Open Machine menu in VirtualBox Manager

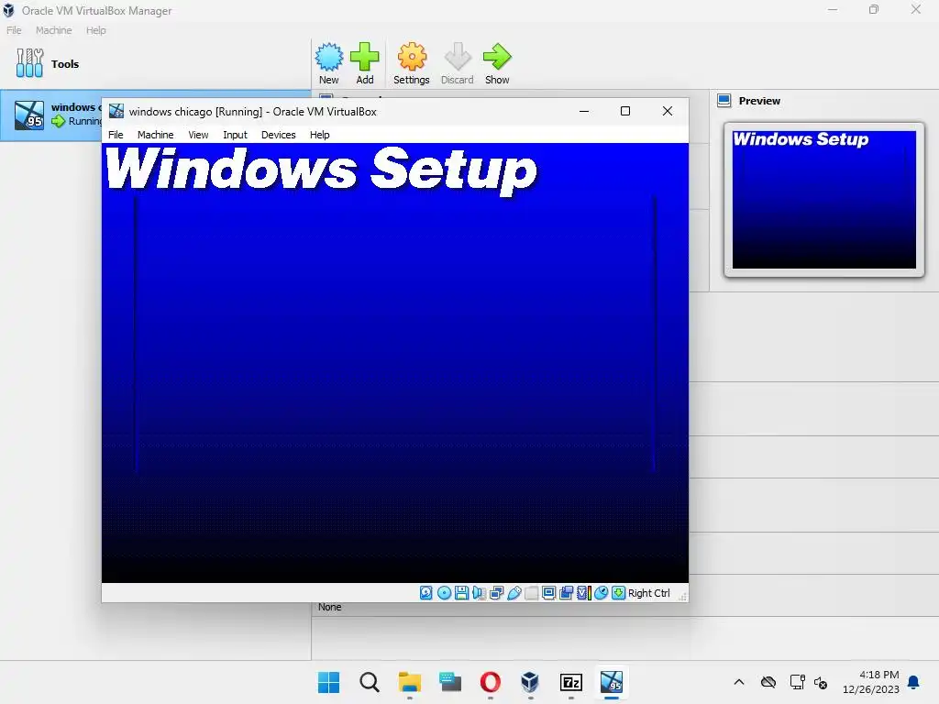pos(53,30)
